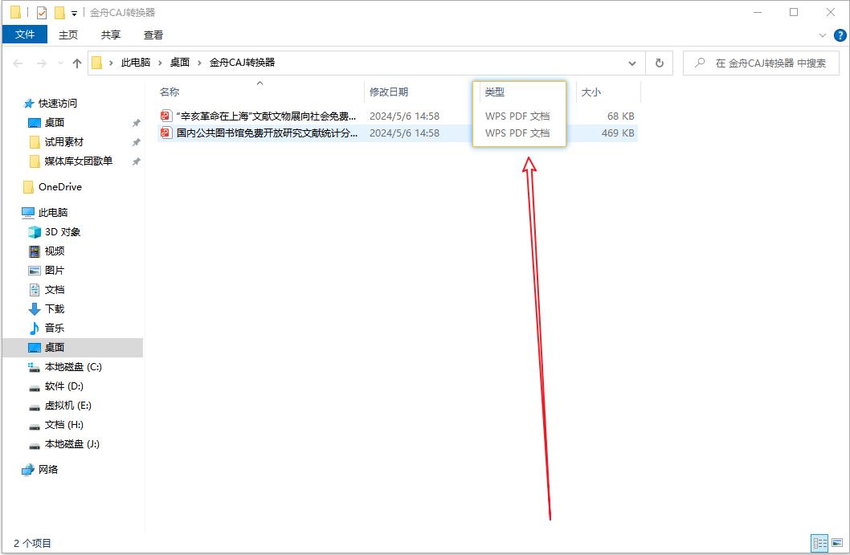Sort files by 修改日期 column header
This screenshot has width=850, height=555.
pos(389,92)
